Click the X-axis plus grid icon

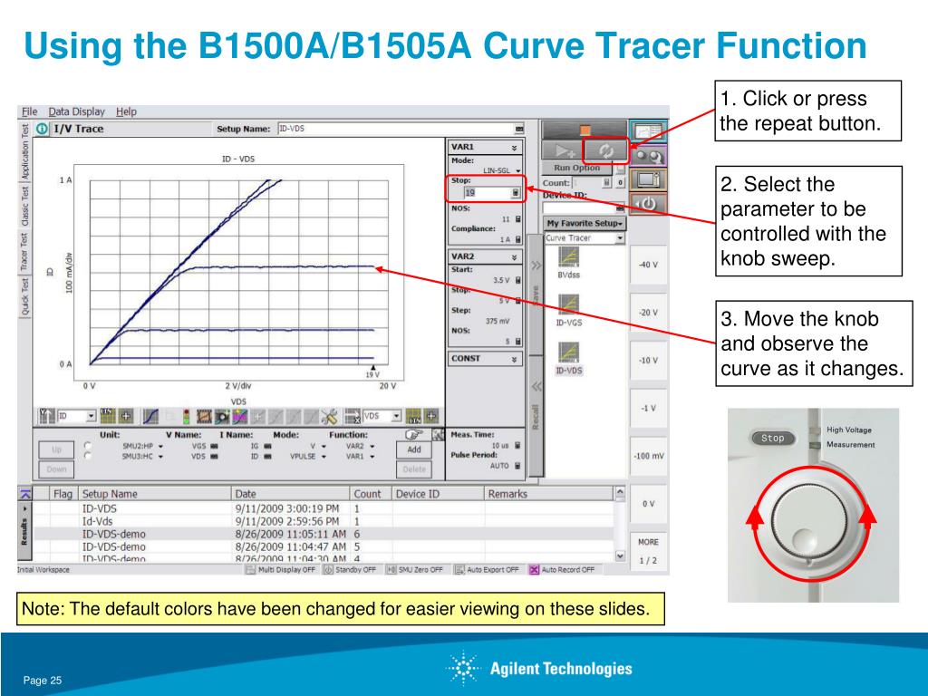[430, 416]
